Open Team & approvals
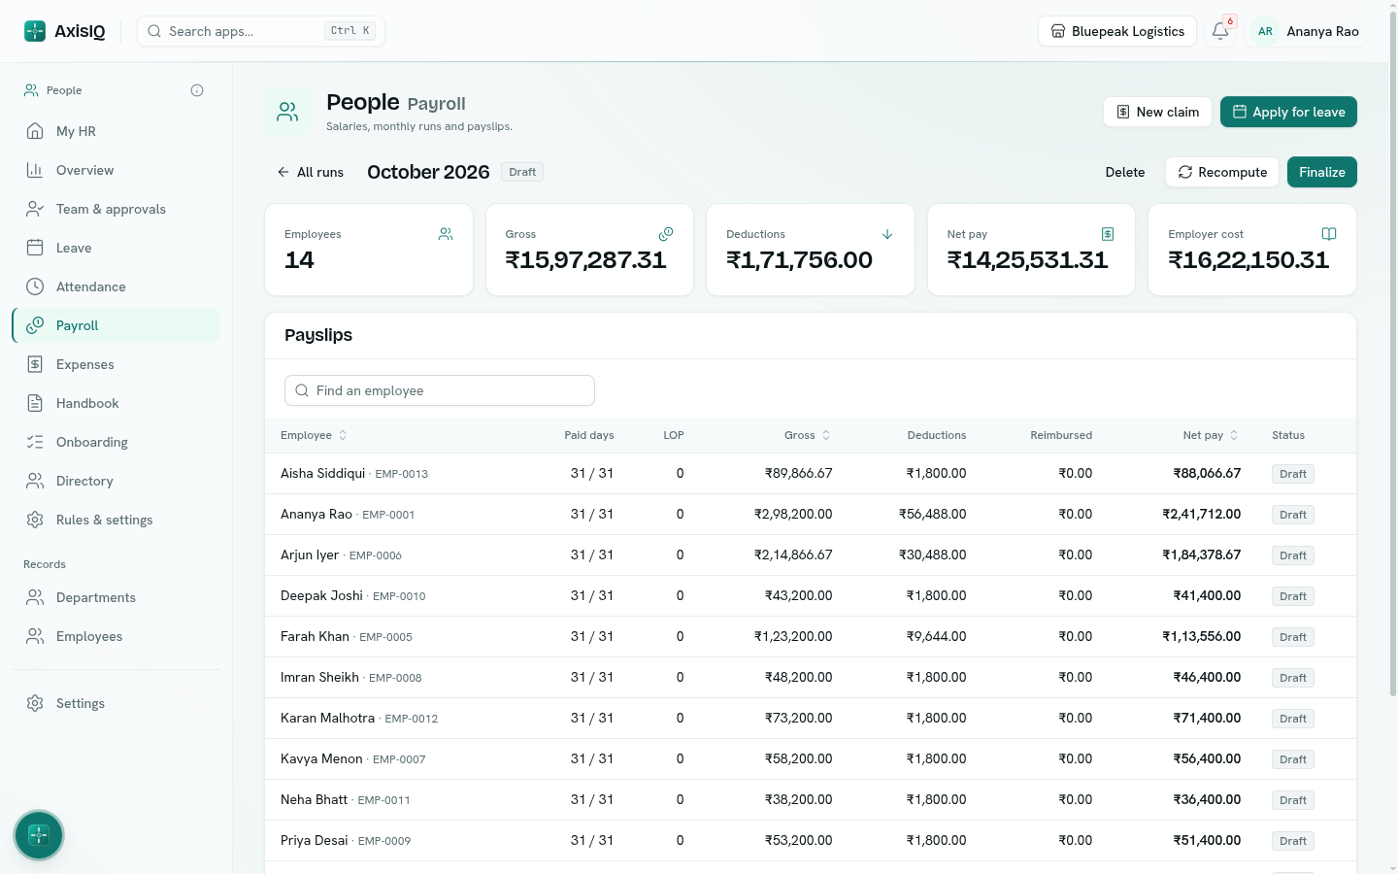The image size is (1398, 874). tap(116, 209)
